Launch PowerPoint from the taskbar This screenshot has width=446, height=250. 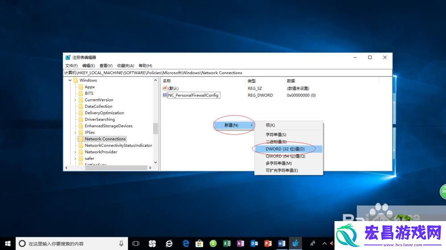click(268, 243)
